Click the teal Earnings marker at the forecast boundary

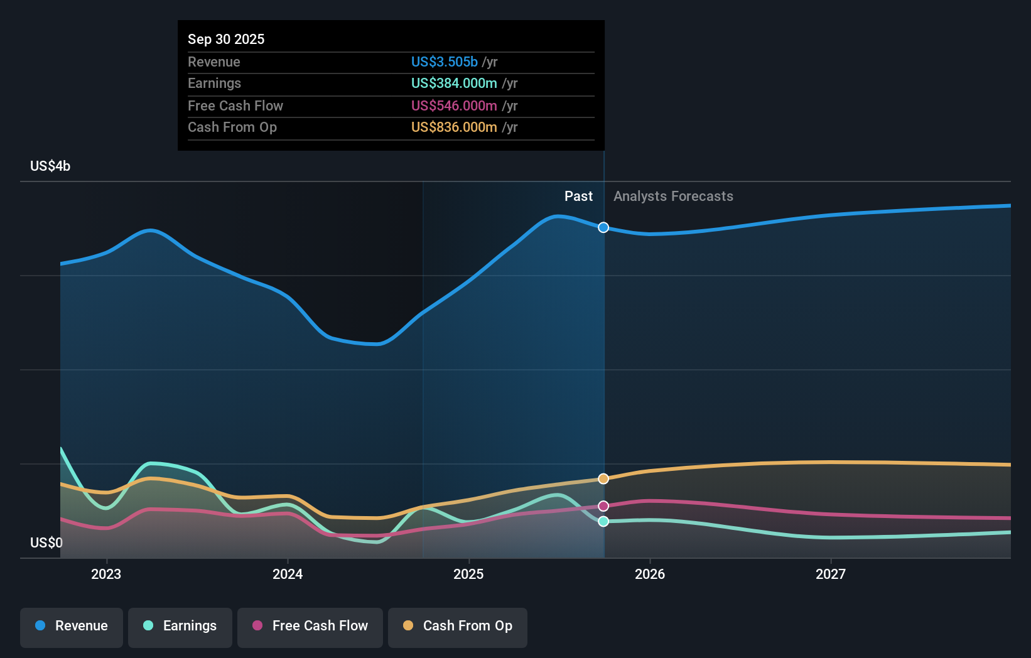pyautogui.click(x=603, y=522)
